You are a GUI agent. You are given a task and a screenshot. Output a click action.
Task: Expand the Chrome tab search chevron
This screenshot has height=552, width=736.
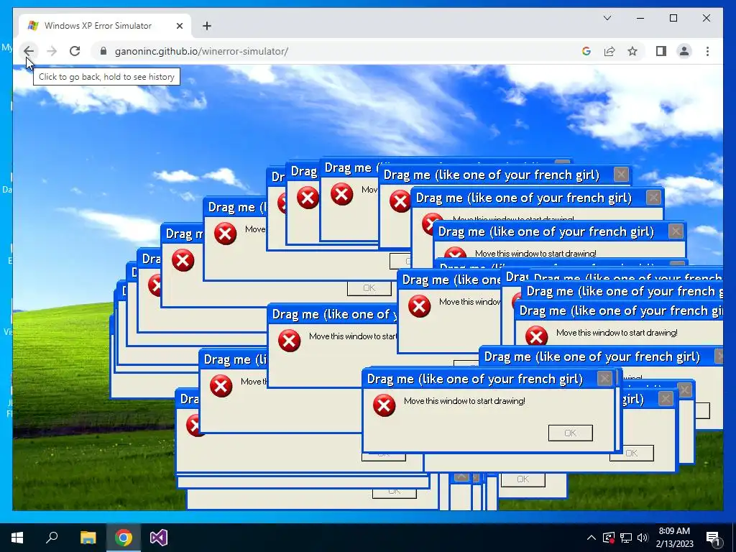click(x=607, y=18)
